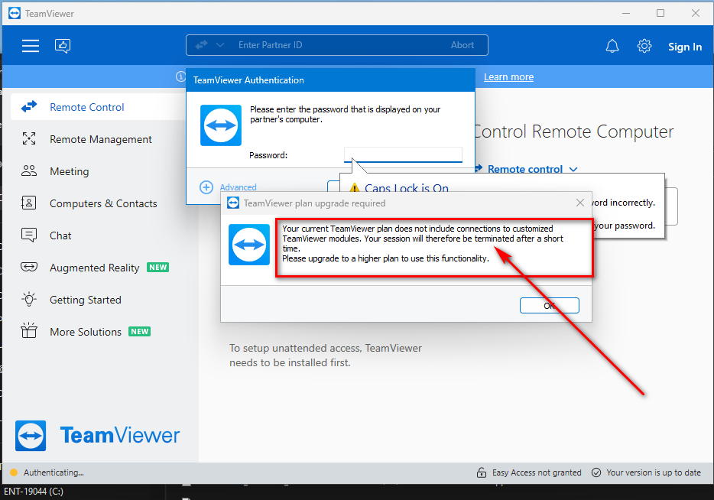Open the More Solutions section

pos(85,332)
